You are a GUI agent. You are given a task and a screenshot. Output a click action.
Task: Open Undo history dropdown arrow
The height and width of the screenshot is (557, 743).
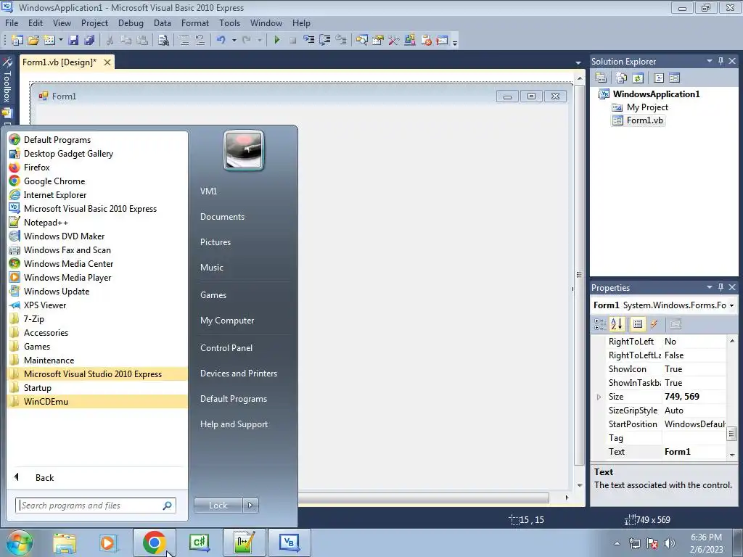coord(234,41)
